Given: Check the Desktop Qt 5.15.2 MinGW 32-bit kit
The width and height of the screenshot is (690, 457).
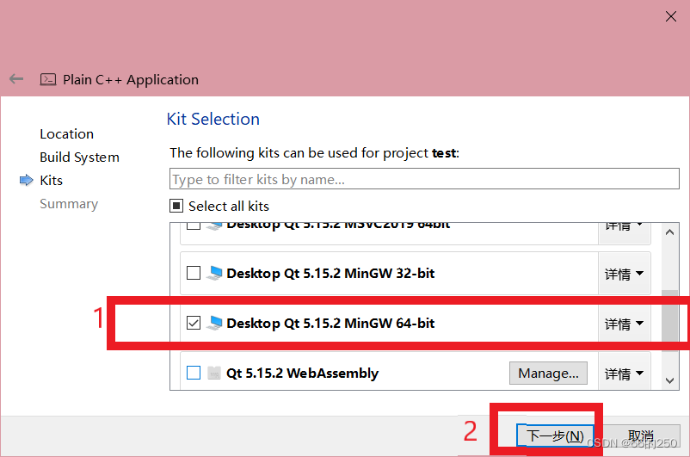Looking at the screenshot, I should click(x=194, y=273).
